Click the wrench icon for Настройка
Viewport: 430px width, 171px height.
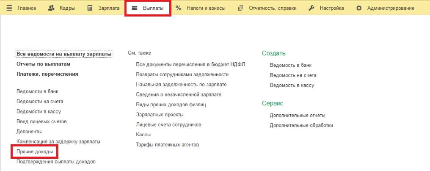click(311, 8)
